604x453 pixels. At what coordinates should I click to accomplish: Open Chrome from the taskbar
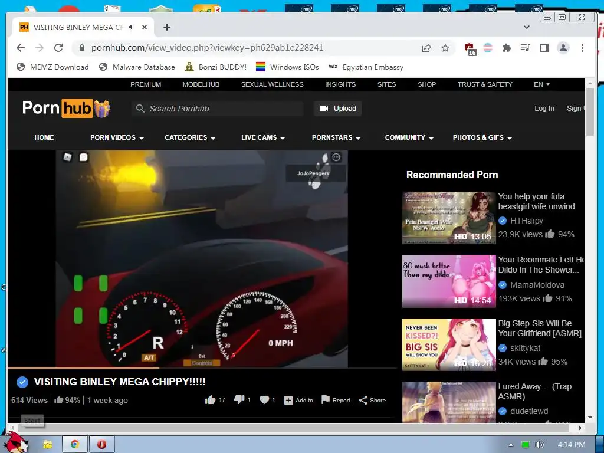click(75, 445)
